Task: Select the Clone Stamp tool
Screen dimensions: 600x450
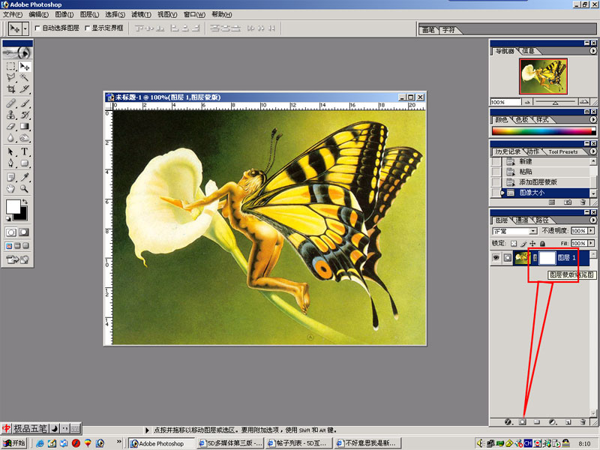Action: point(10,115)
